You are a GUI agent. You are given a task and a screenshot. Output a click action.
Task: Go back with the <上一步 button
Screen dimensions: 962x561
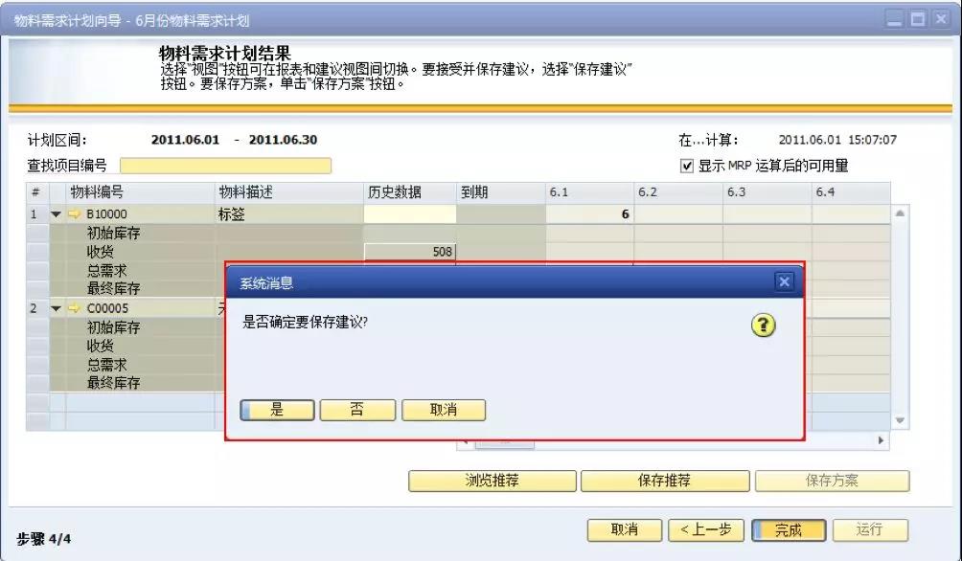tap(706, 529)
